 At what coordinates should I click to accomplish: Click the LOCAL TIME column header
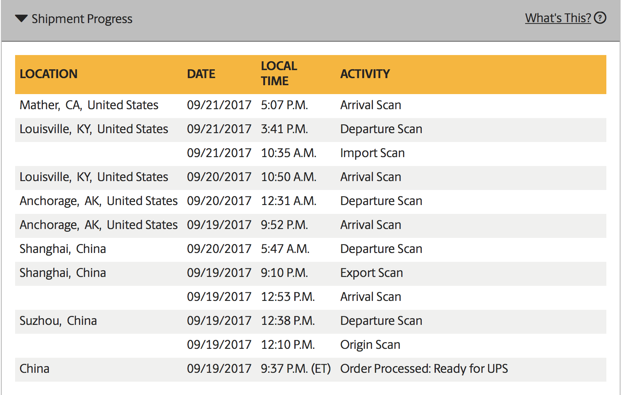click(279, 74)
